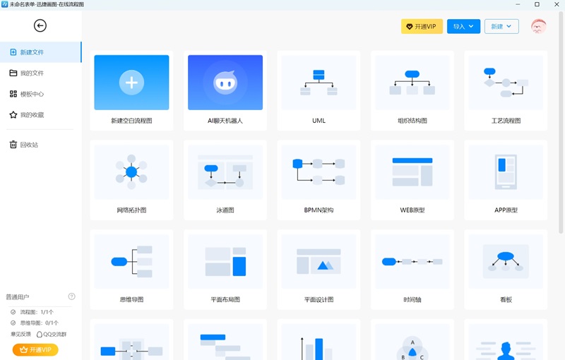This screenshot has width=565, height=360.
Task: Select the BPMN架构 template
Action: click(319, 172)
